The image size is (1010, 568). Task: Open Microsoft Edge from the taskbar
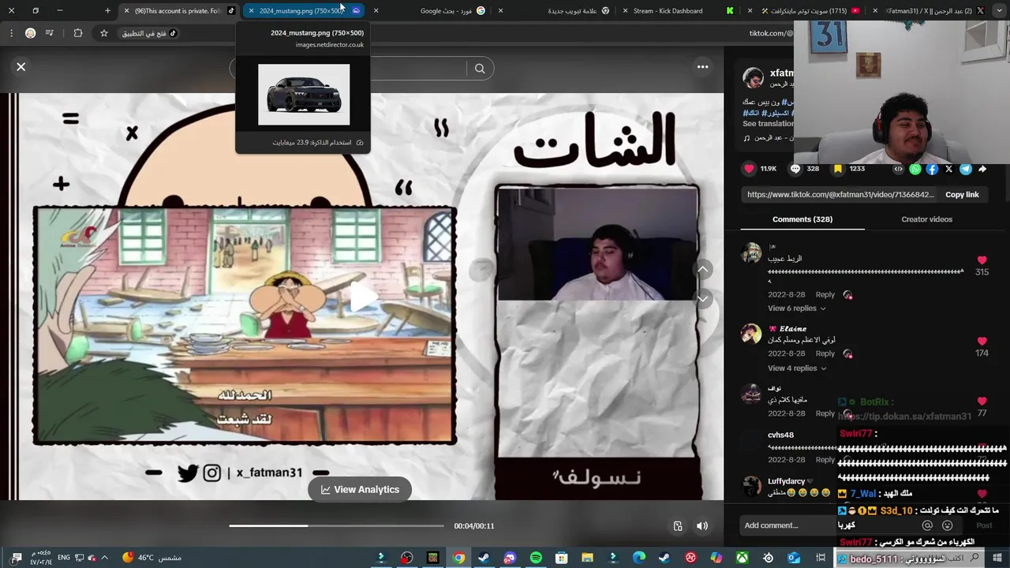point(639,558)
